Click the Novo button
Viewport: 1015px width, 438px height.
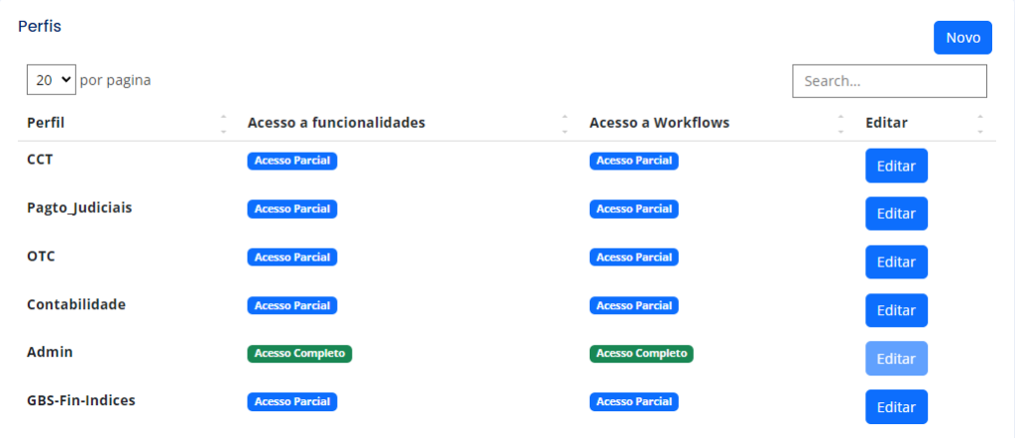[x=962, y=38]
